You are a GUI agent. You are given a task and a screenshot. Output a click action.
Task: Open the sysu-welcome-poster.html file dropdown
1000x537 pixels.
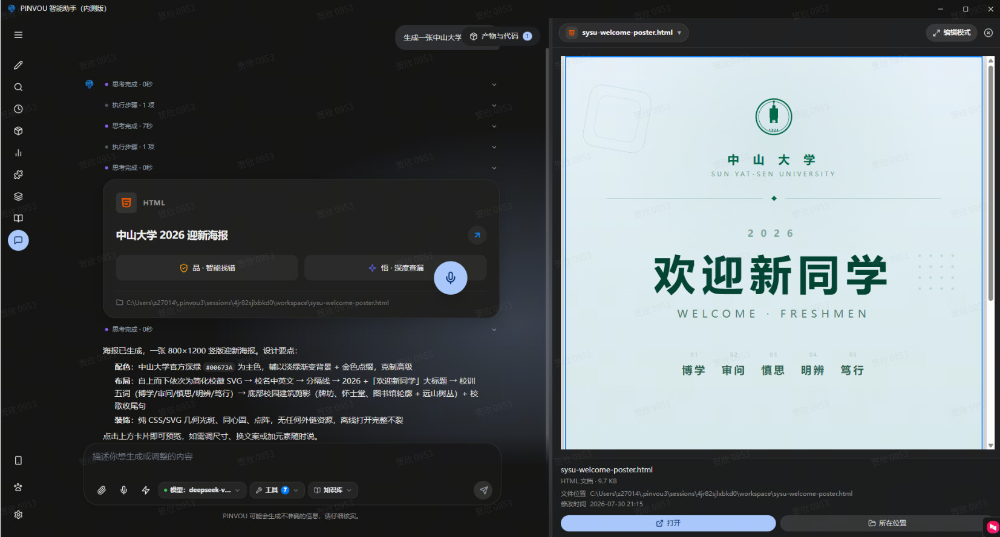[624, 33]
